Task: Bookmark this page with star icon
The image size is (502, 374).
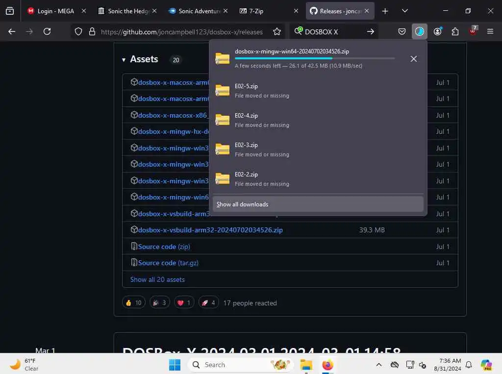Action: (277, 31)
